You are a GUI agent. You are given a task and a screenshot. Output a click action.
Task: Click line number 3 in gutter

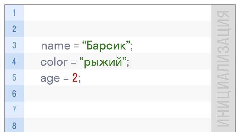coord(14,45)
